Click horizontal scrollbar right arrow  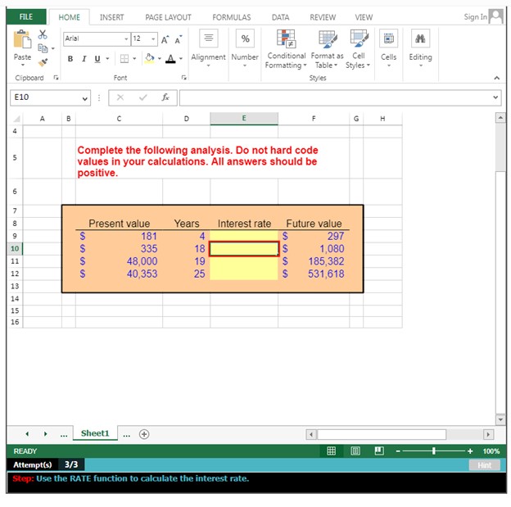point(488,434)
